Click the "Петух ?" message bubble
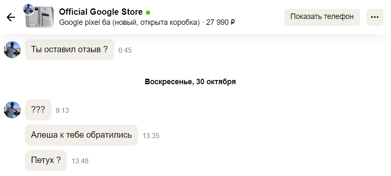Viewport: 391px width, 176px height. (46, 160)
